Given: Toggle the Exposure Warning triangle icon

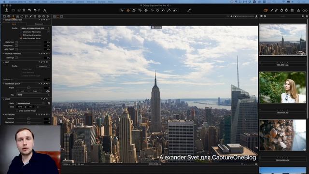Looking at the screenshot, I should 298,10.
